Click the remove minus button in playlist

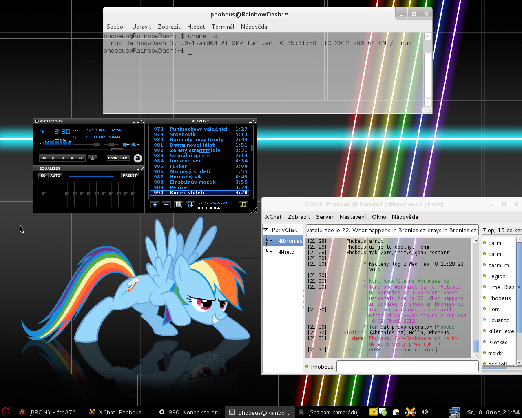[166, 205]
